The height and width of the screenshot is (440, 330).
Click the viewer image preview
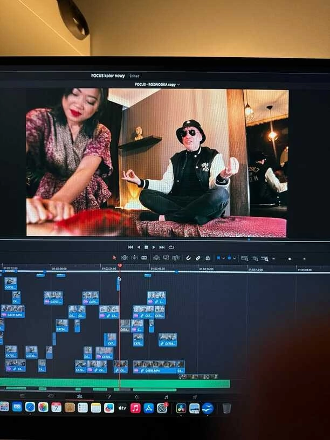click(156, 163)
